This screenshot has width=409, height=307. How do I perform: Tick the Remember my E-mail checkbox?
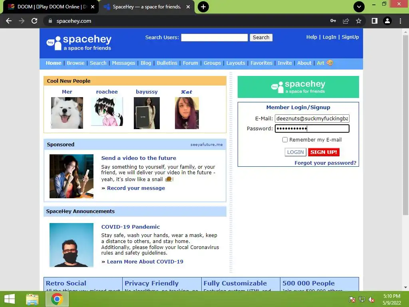285,140
